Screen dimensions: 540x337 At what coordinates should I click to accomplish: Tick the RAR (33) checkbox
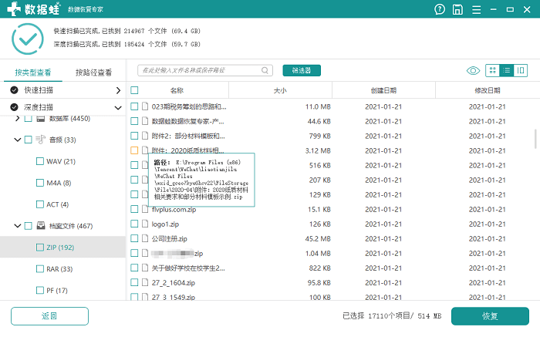point(40,268)
